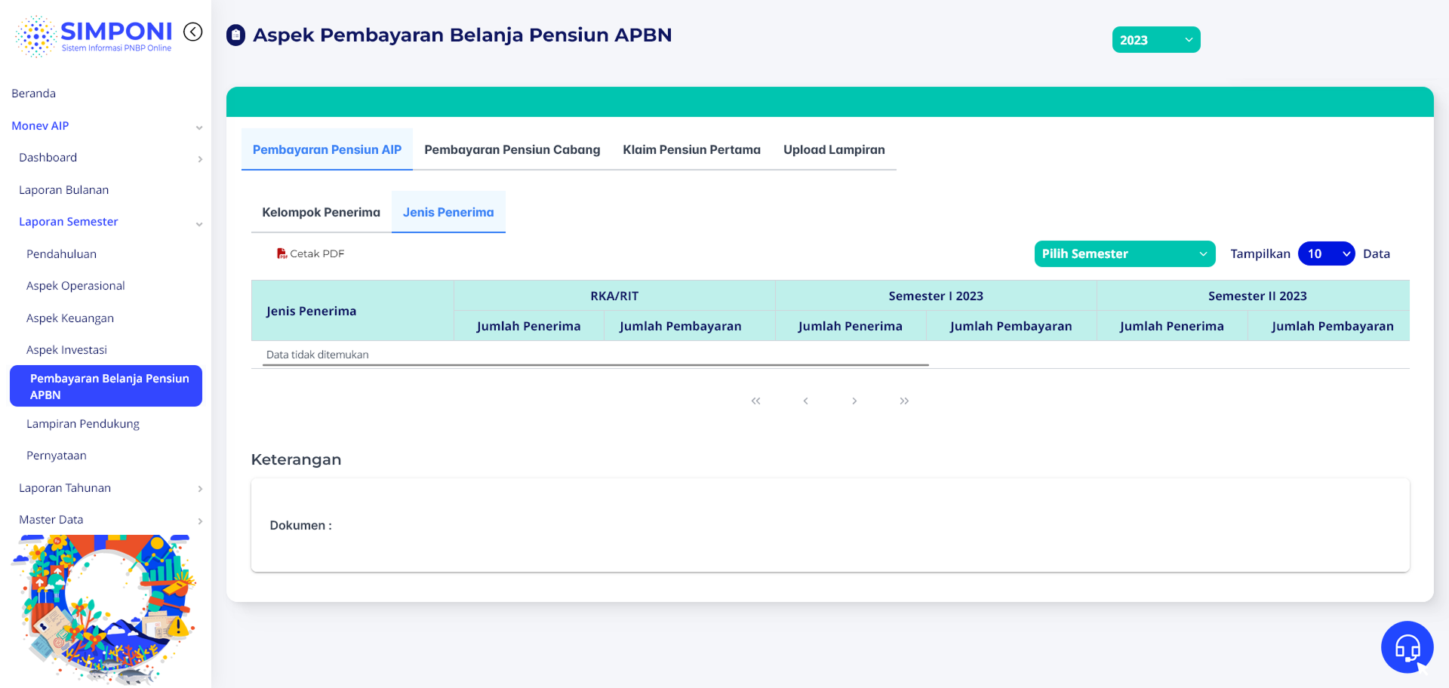Viewport: 1449px width, 688px height.
Task: Click the RKA/RIT column group header
Action: (x=614, y=296)
